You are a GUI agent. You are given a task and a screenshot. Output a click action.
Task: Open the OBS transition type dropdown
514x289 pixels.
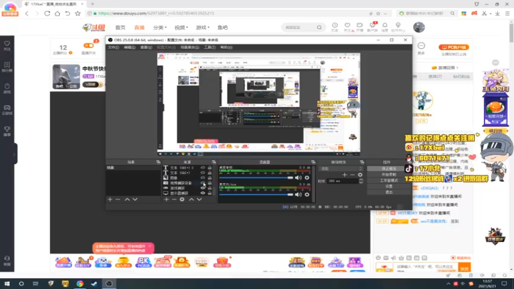click(x=341, y=168)
